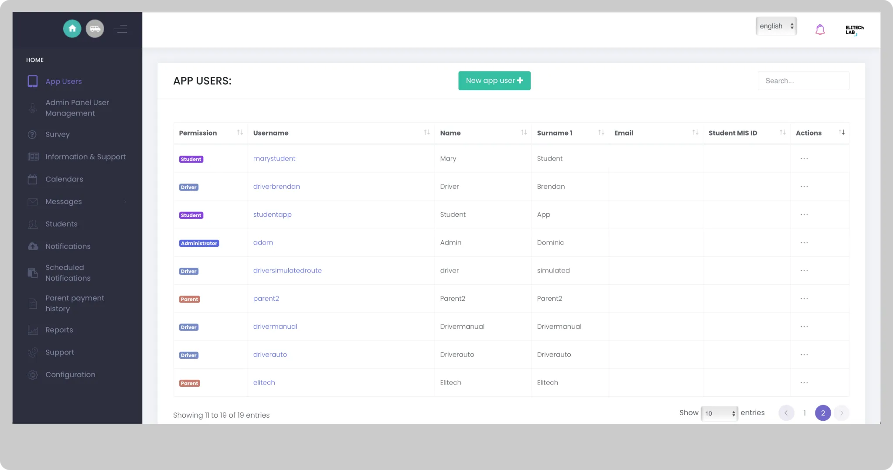The width and height of the screenshot is (893, 470).
Task: Open the driverbrendan username link
Action: [x=276, y=187]
